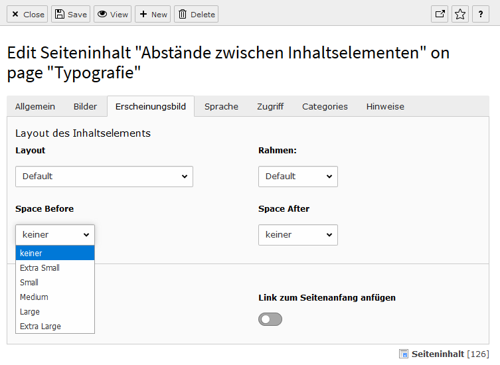
Task: Bookmark this page with star icon
Action: 460,14
